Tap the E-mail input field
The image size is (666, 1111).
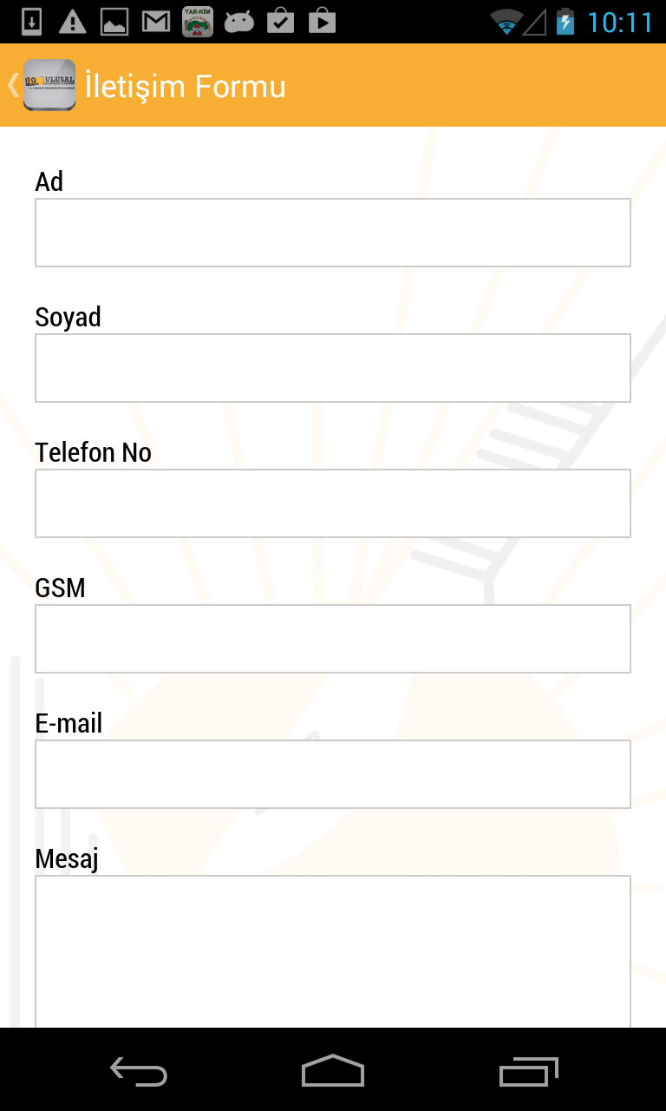point(333,774)
